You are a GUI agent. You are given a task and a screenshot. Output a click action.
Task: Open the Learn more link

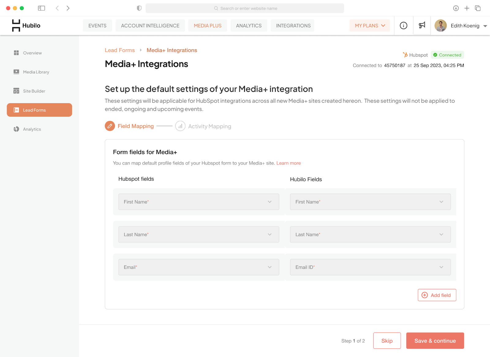[288, 163]
